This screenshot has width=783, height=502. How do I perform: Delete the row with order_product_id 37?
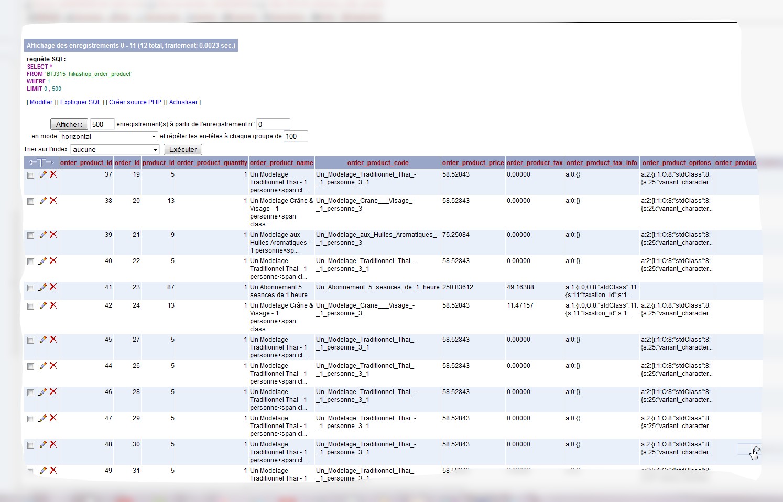(53, 174)
